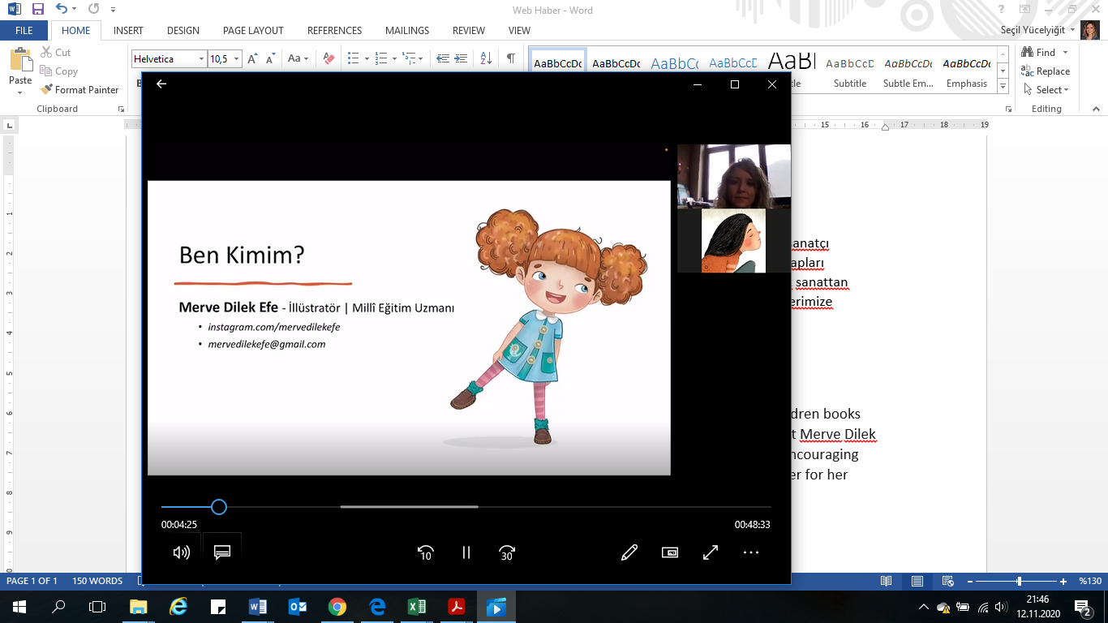Open the INSERT ribbon tab
1108x623 pixels.
[128, 31]
